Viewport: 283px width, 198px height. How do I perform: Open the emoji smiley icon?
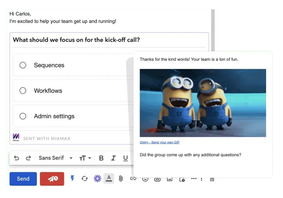click(145, 179)
